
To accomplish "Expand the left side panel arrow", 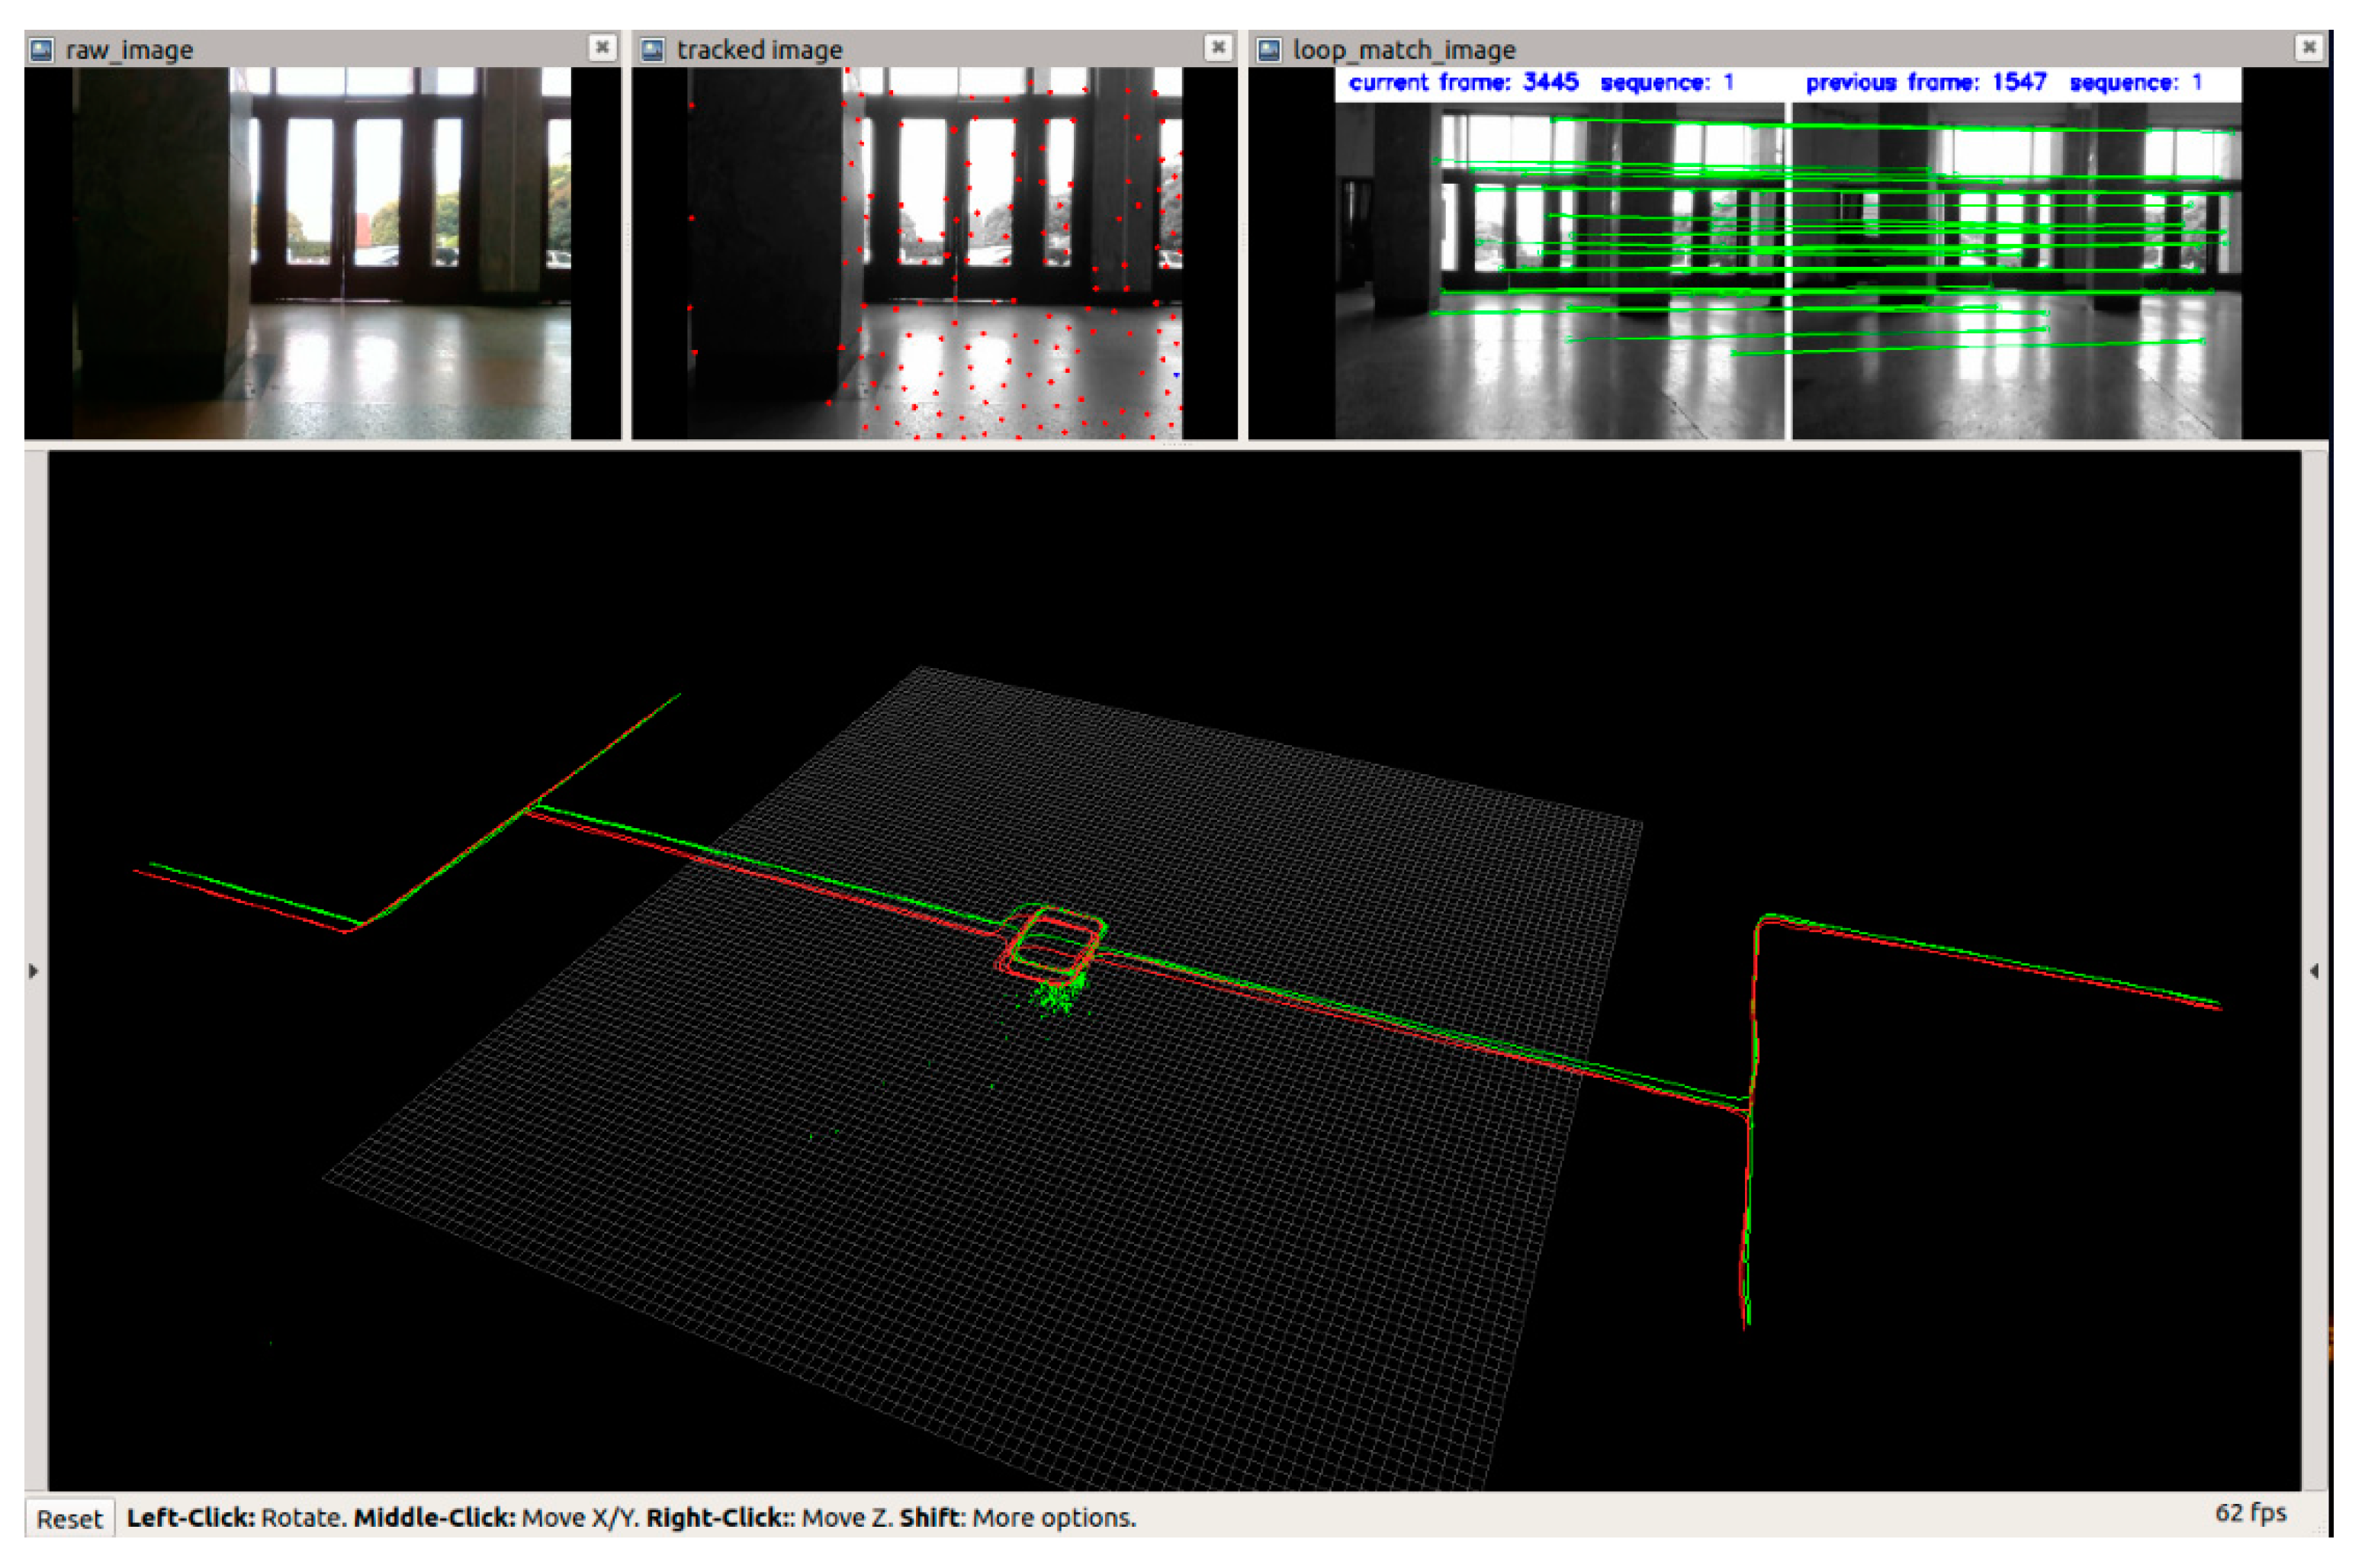I will coord(34,971).
